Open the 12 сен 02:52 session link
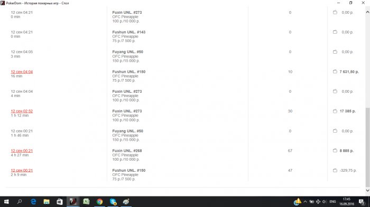The width and height of the screenshot is (370, 207). 22,111
